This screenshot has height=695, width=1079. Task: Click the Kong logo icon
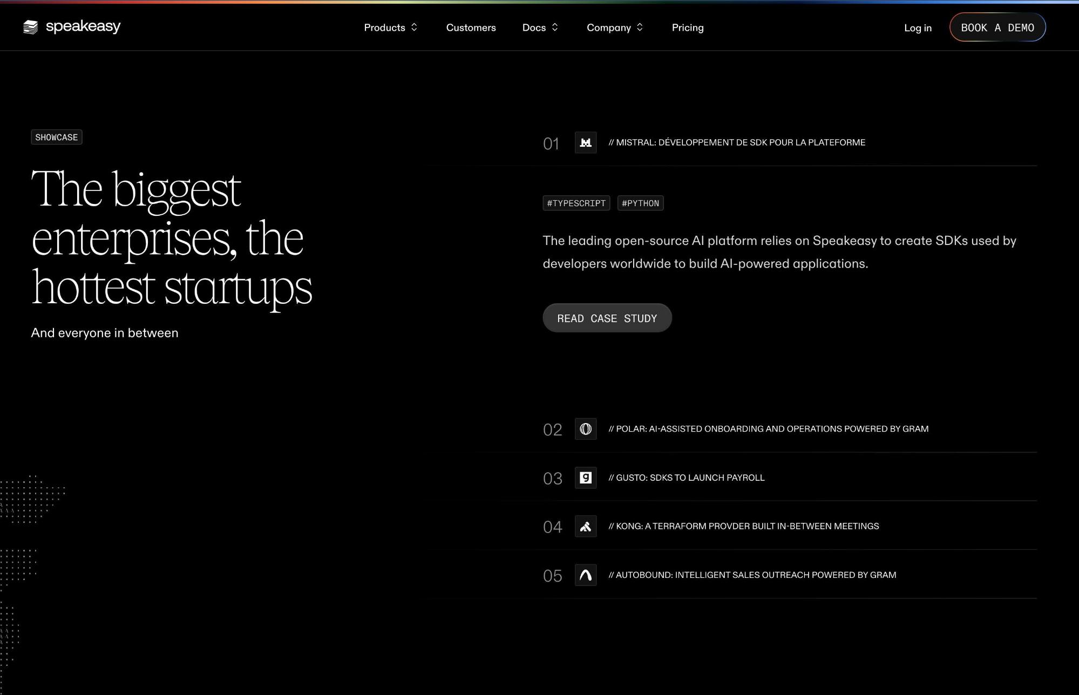[585, 527]
